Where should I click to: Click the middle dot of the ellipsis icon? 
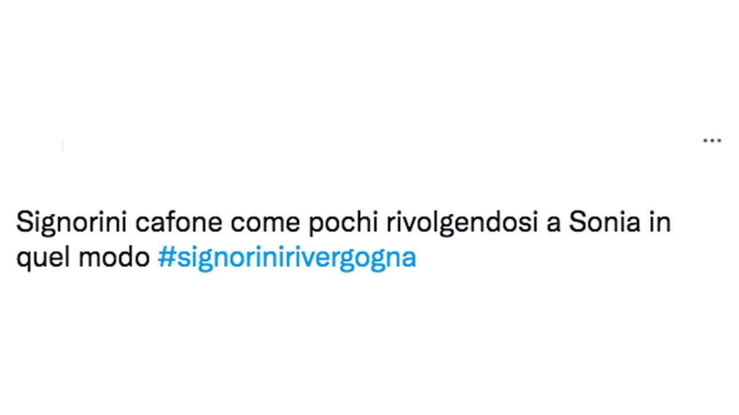coord(712,140)
